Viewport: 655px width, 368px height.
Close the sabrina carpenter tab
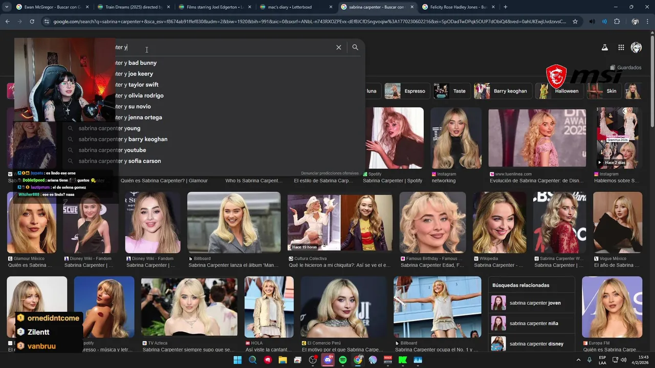412,7
